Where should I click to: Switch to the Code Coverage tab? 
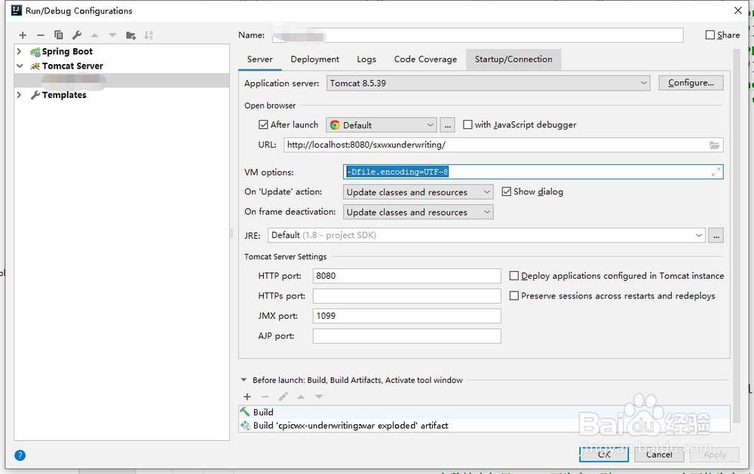click(425, 59)
